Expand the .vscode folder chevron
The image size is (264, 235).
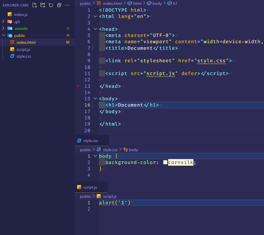tap(3, 28)
